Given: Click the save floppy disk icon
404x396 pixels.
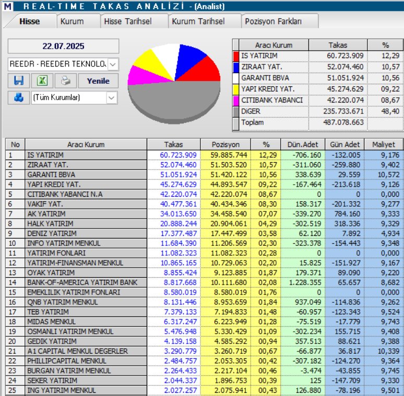Looking at the screenshot, I should point(19,81).
